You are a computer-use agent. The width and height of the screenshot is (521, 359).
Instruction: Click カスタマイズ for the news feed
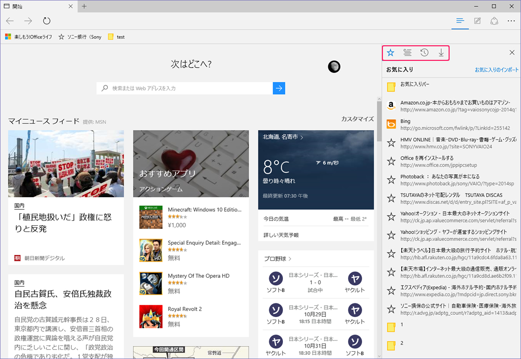(357, 119)
